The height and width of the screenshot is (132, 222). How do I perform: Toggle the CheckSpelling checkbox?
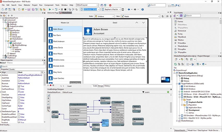(x=19, y=98)
